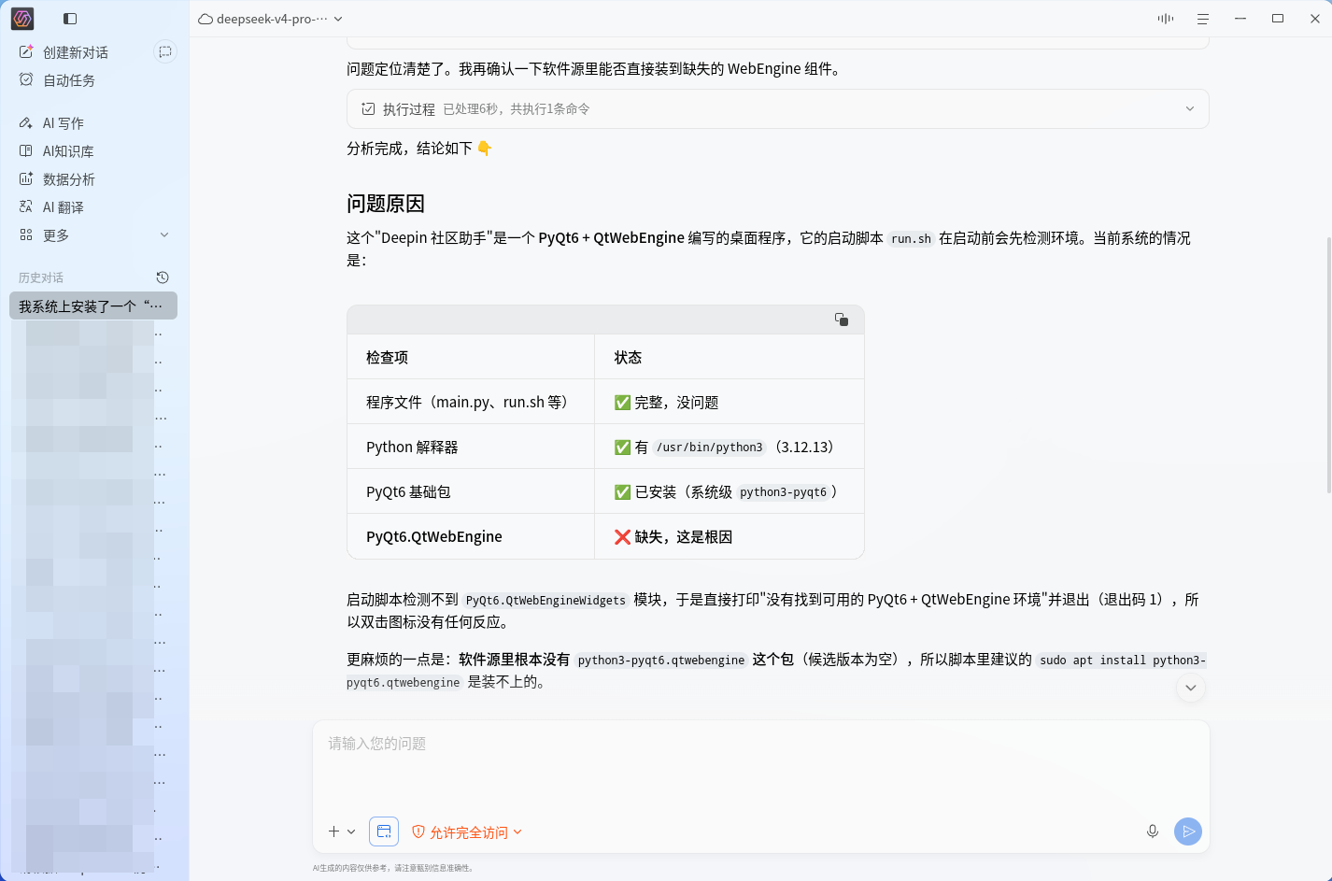Click the vertical scrollbar of the chat
The image size is (1332, 881).
click(1328, 364)
